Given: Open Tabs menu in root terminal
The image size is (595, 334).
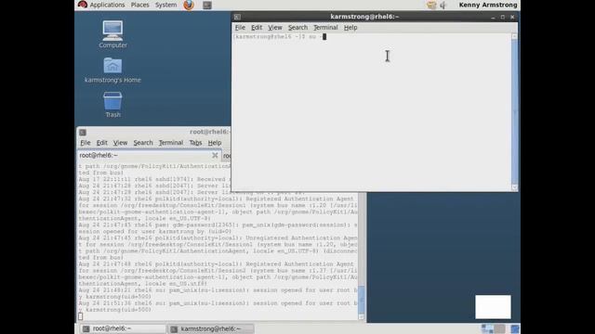Looking at the screenshot, I should point(195,142).
